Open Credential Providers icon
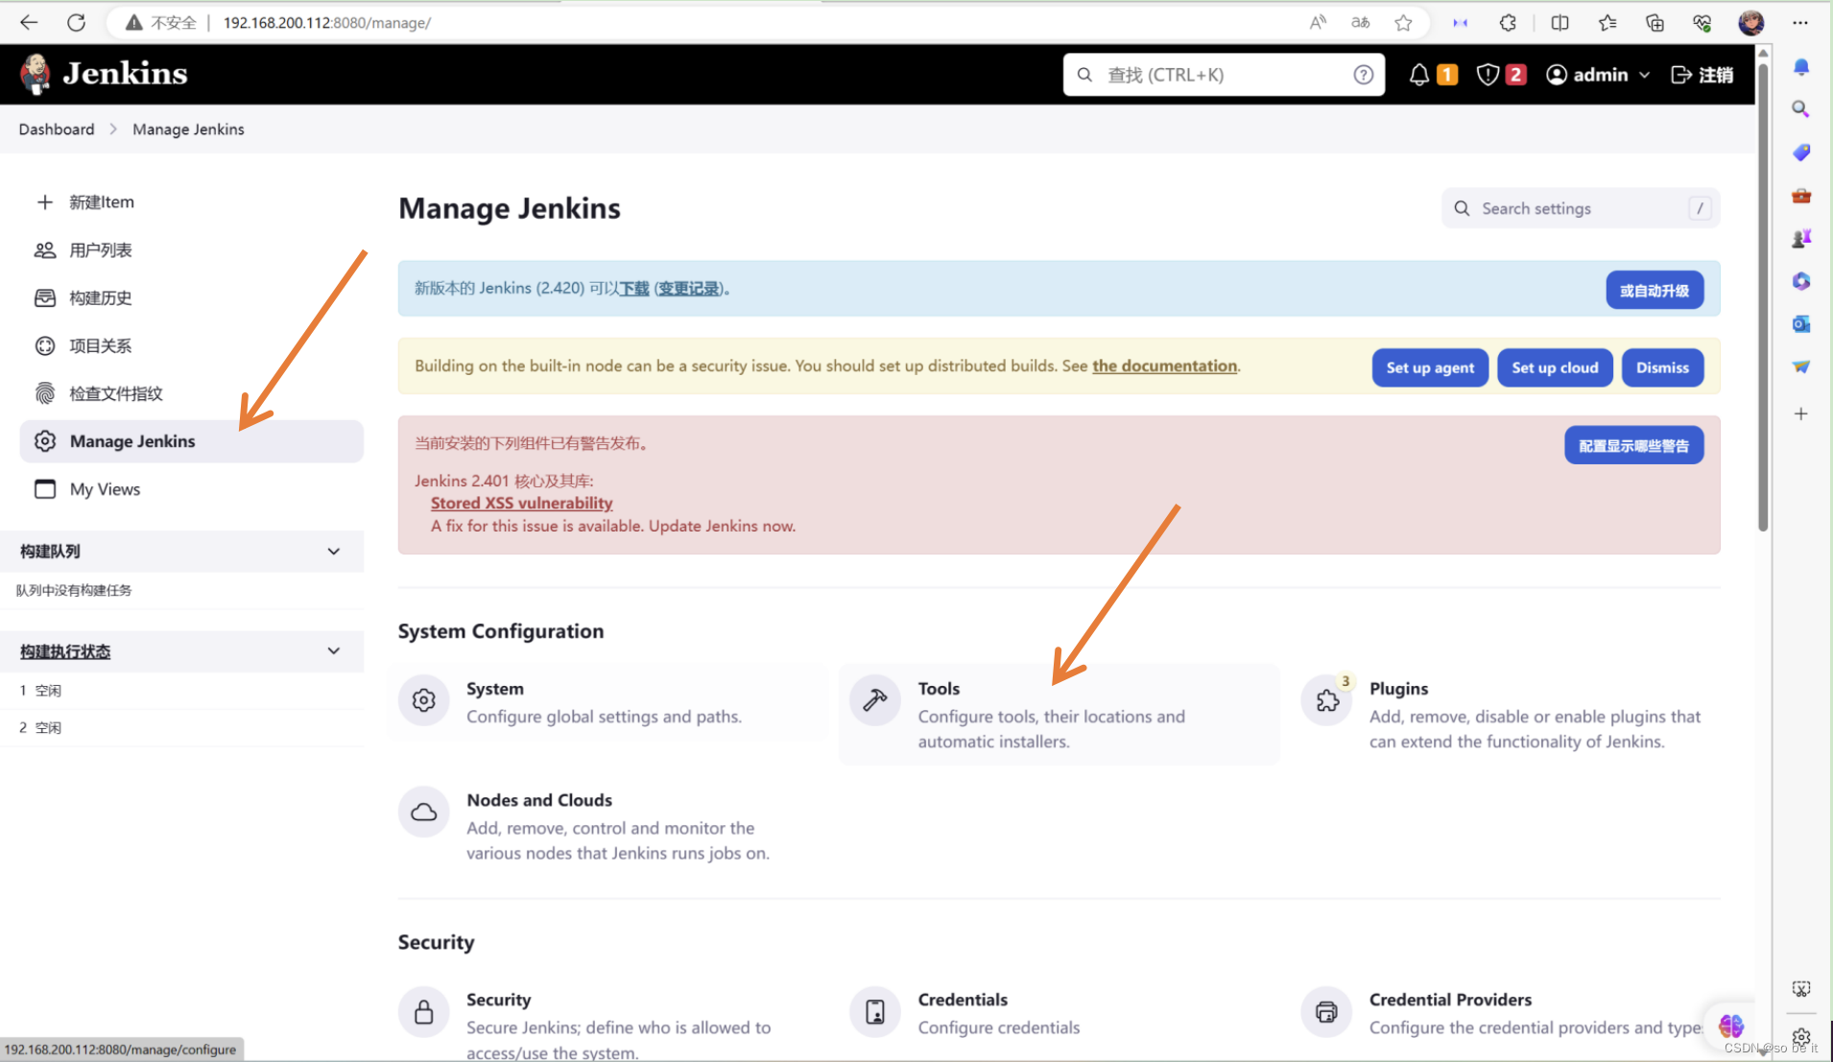 1326,1011
